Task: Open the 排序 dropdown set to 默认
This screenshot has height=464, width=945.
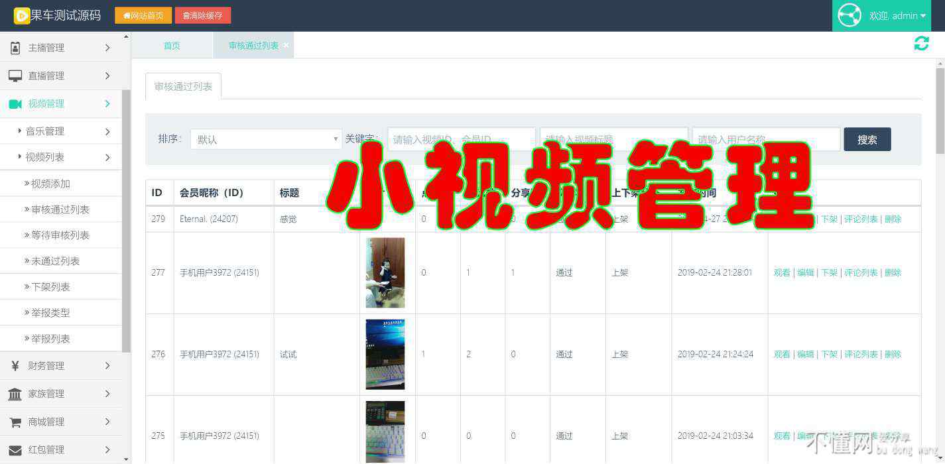Action: pyautogui.click(x=266, y=139)
